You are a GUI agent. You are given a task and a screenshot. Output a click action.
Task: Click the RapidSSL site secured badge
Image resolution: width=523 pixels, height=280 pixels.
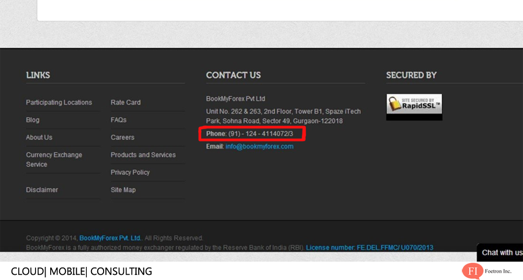[x=414, y=107]
